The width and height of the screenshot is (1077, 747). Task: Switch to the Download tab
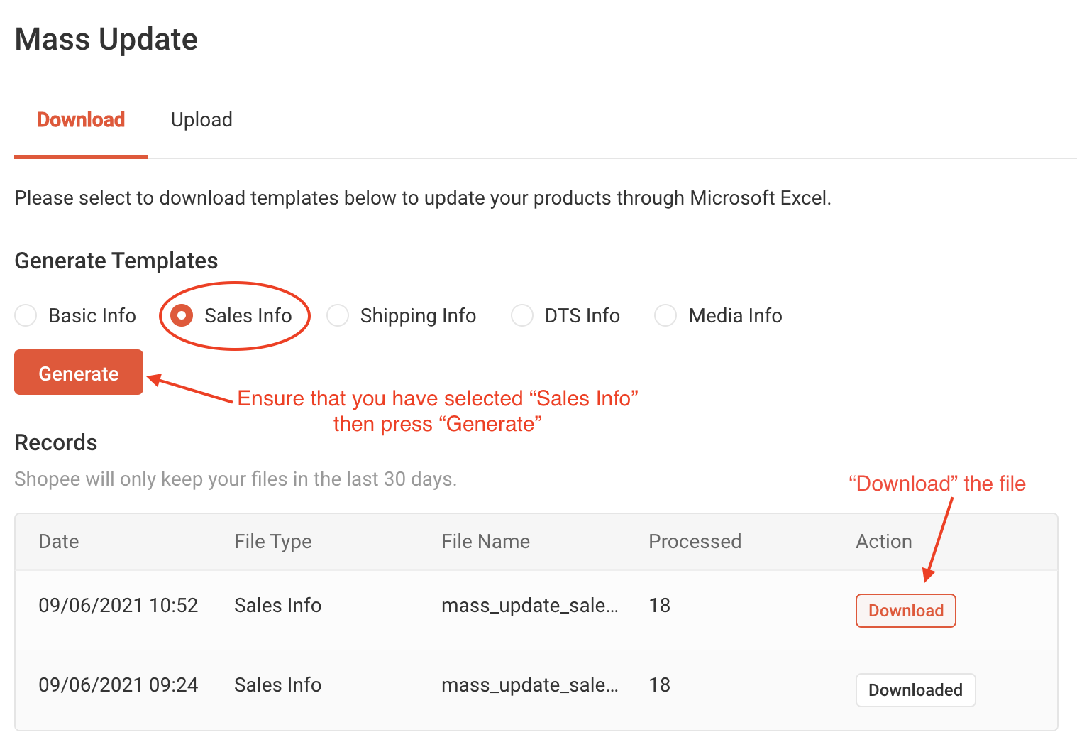click(81, 120)
